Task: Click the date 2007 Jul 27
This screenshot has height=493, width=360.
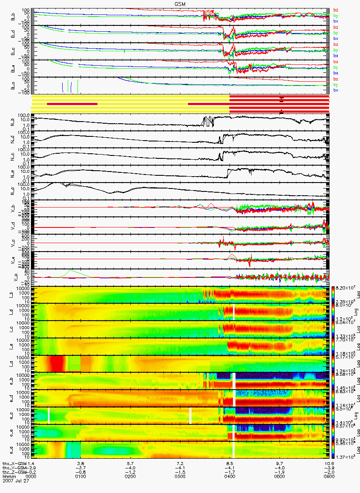Action: pos(16,480)
